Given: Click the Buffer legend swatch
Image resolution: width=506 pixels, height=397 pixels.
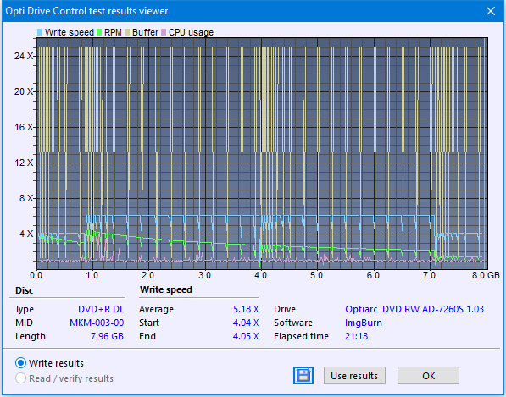Looking at the screenshot, I should click(127, 32).
